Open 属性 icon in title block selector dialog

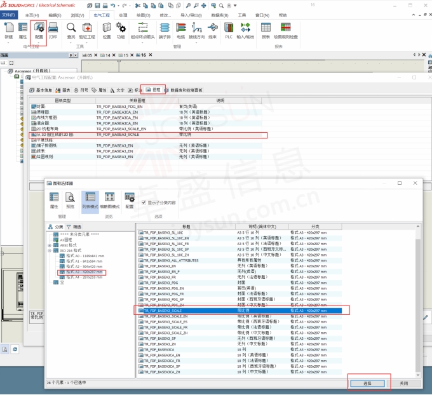click(54, 201)
